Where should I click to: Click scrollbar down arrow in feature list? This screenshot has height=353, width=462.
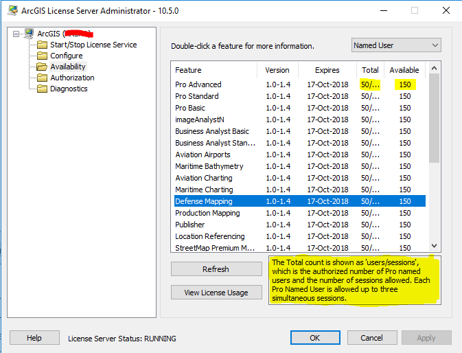(434, 246)
